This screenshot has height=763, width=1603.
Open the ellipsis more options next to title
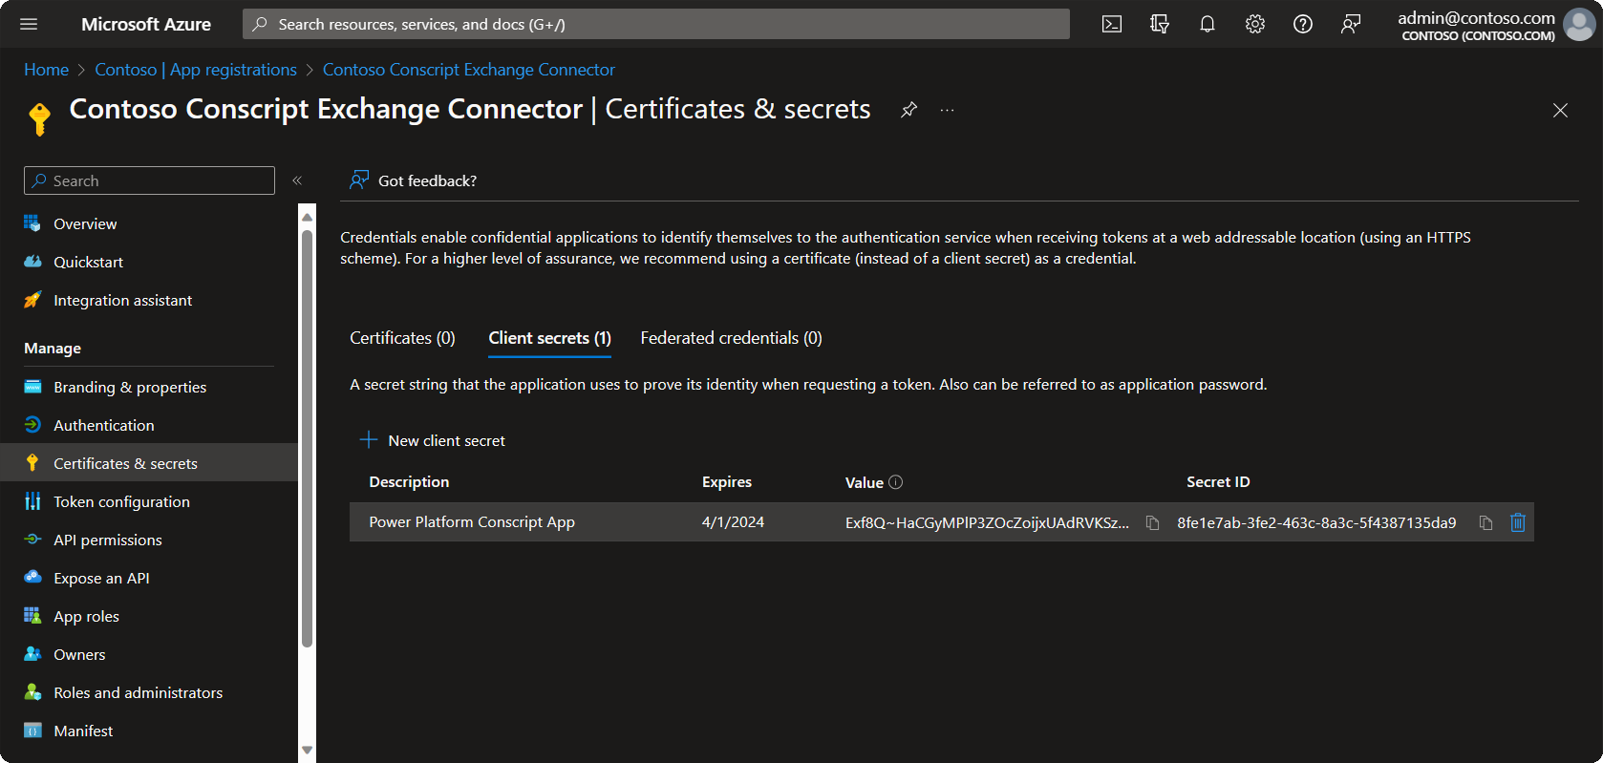(x=947, y=110)
